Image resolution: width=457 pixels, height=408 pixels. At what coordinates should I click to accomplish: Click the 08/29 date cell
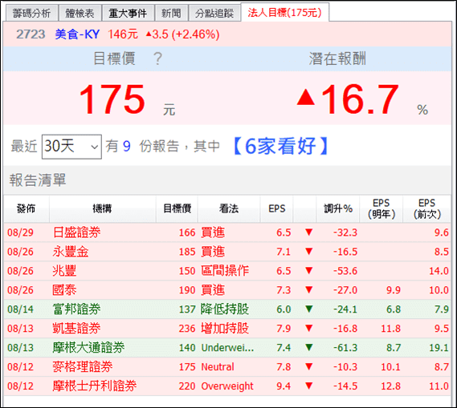(x=20, y=232)
